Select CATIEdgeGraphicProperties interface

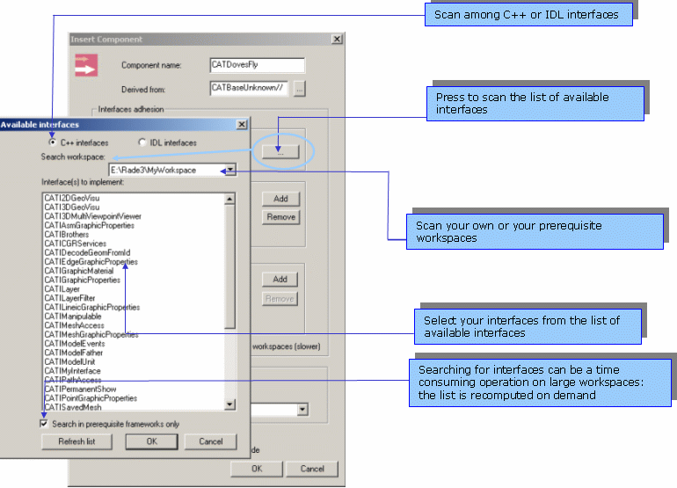91,262
